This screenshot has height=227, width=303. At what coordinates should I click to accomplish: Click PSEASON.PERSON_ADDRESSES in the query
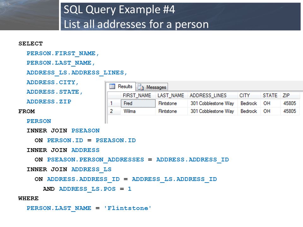pyautogui.click(x=95, y=160)
